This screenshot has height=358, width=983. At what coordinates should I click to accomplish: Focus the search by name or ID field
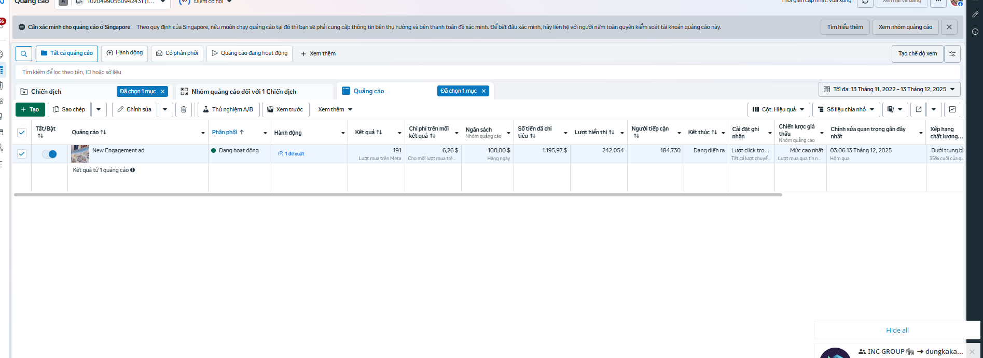488,72
